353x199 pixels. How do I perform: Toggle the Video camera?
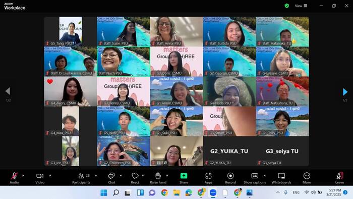[40, 178]
